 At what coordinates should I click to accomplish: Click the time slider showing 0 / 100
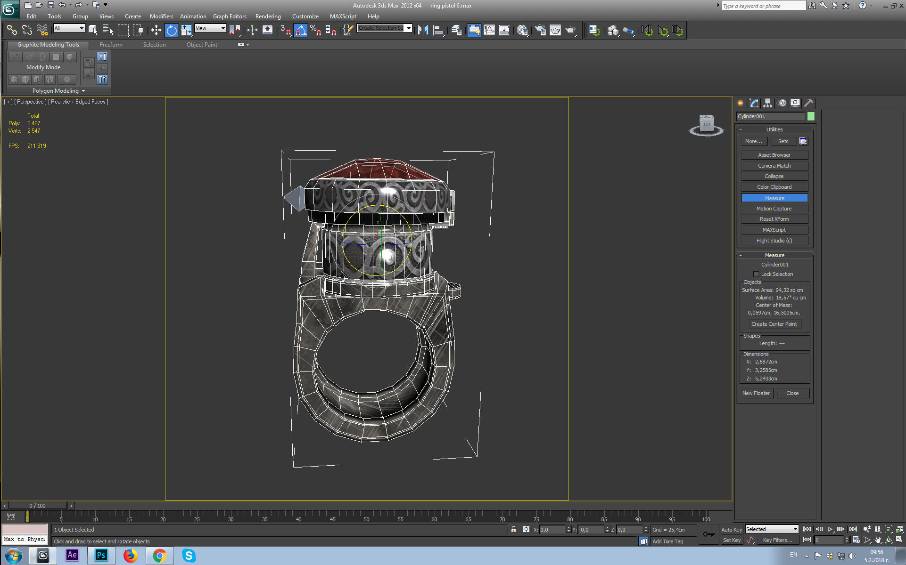[38, 506]
